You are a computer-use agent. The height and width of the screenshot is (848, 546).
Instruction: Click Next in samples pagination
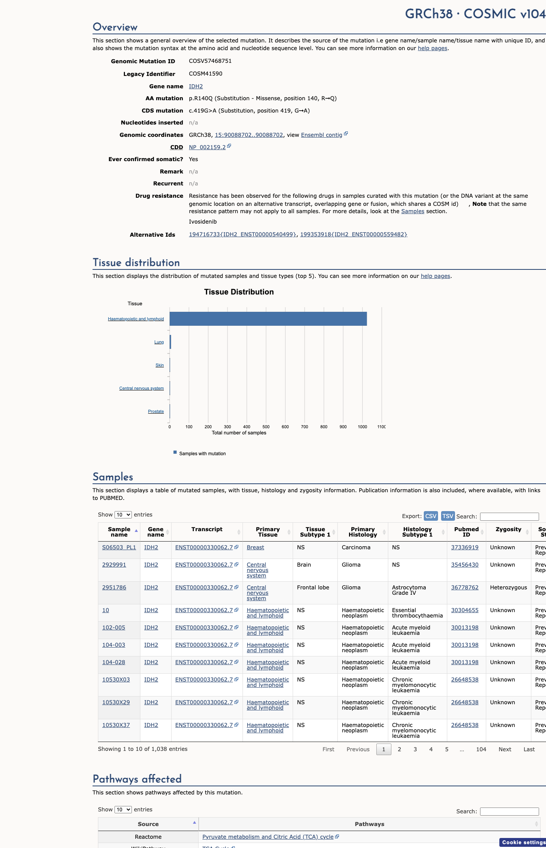click(x=505, y=749)
